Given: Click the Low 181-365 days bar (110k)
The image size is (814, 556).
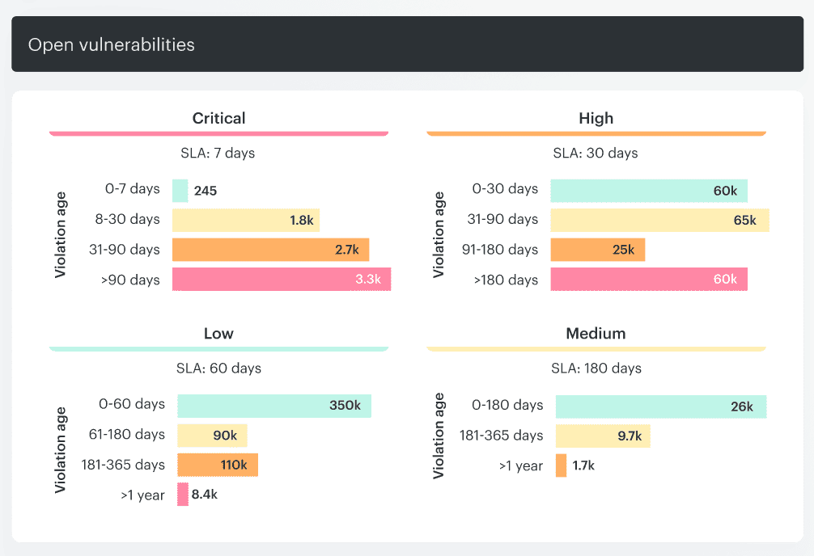Looking at the screenshot, I should click(218, 465).
